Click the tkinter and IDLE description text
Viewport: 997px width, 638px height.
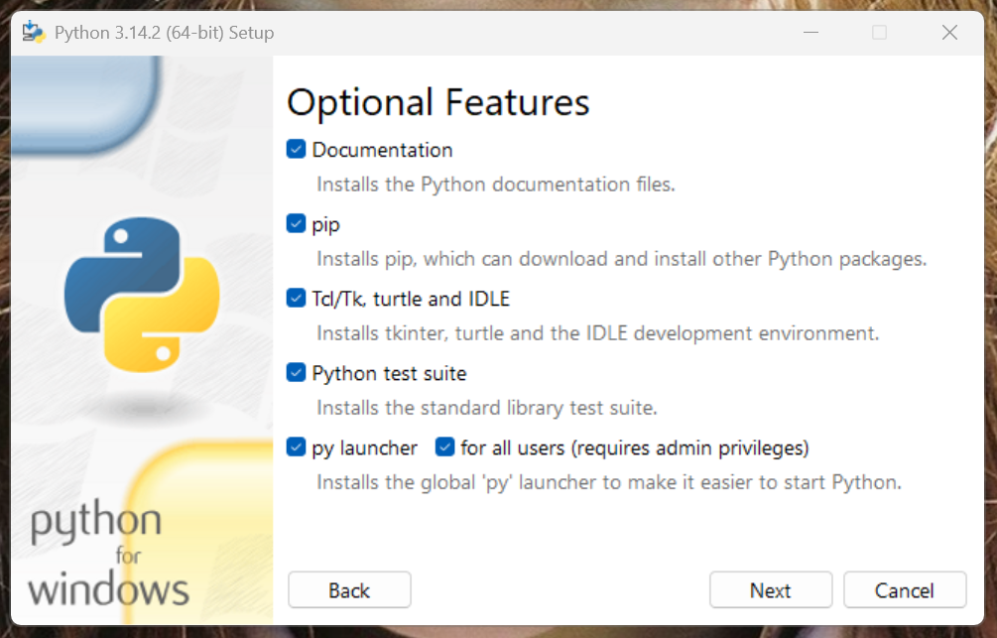click(x=597, y=333)
